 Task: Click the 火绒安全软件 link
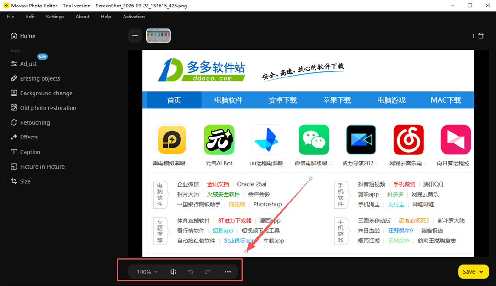(223, 194)
